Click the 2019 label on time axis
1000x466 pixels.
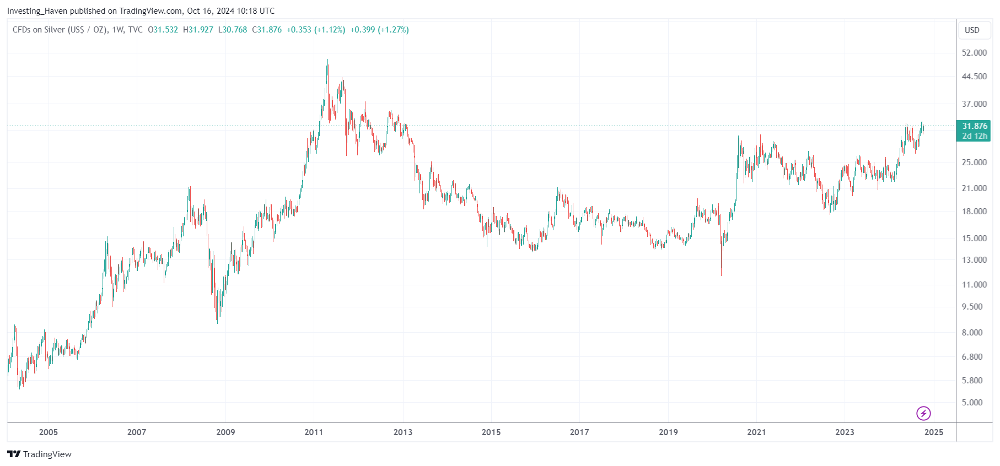[668, 432]
